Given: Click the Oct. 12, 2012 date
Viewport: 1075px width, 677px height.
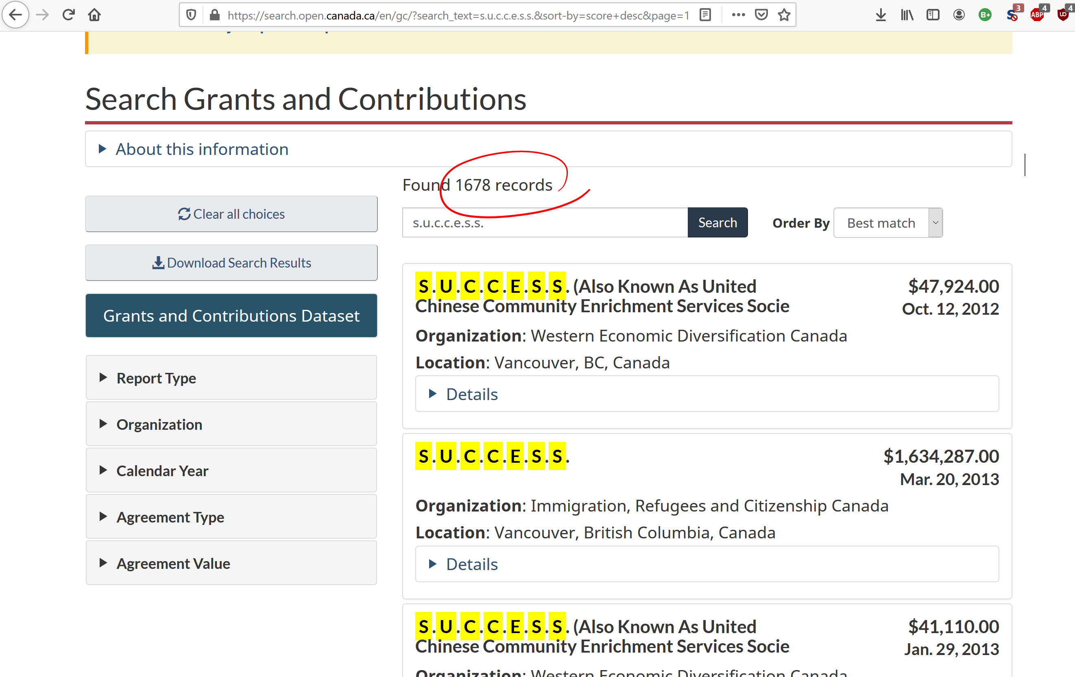Looking at the screenshot, I should 951,309.
